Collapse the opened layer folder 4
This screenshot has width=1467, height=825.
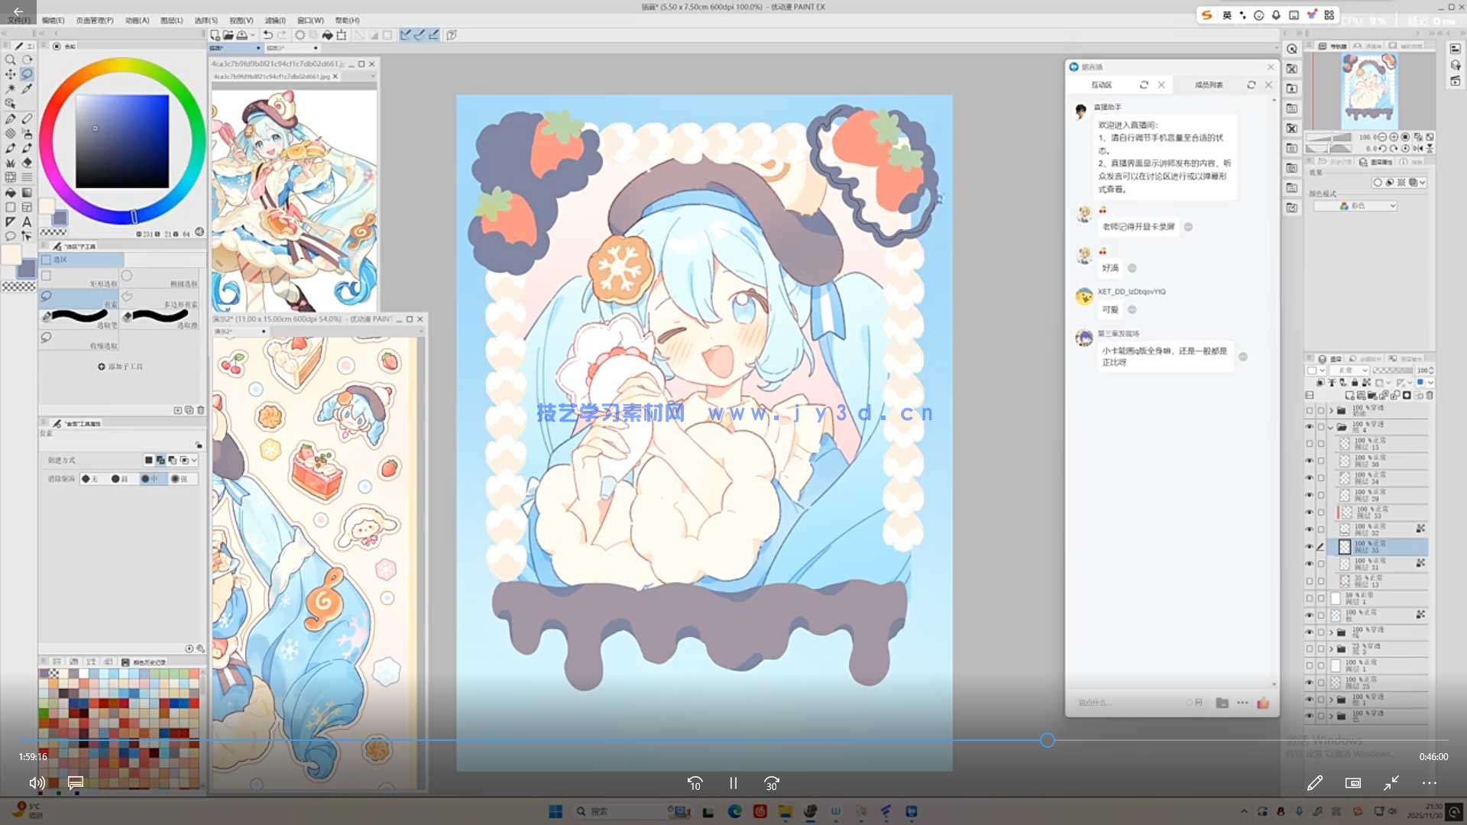pos(1330,427)
